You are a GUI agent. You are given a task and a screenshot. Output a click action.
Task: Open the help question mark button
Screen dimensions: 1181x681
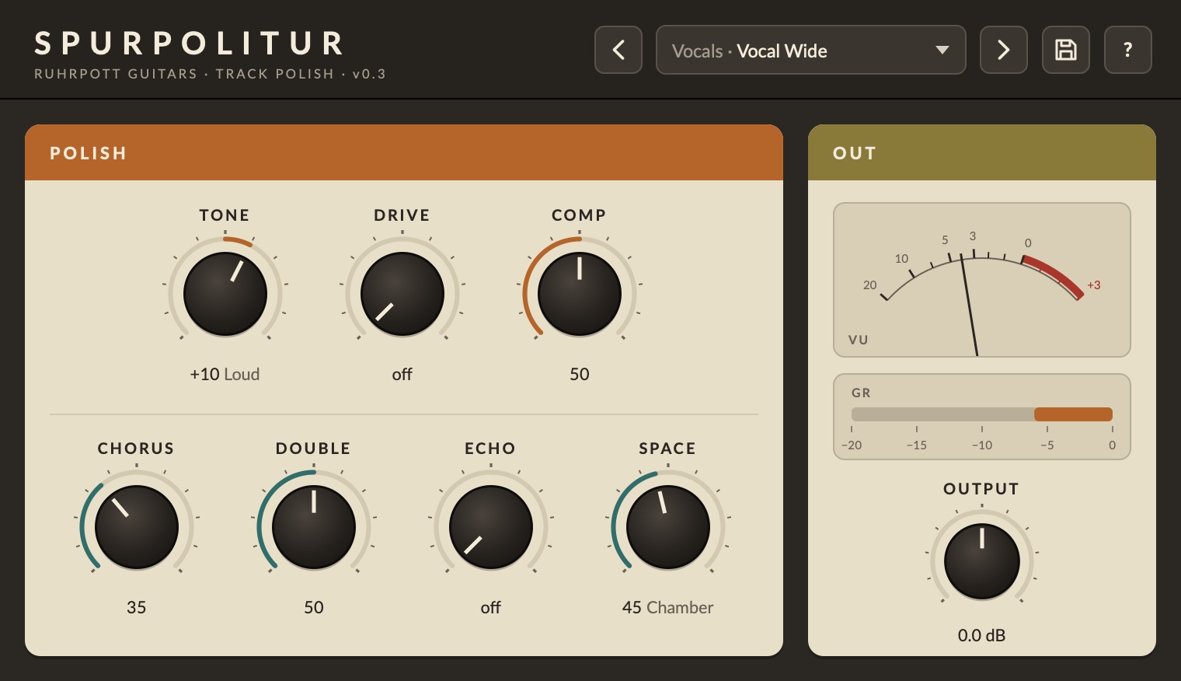(1128, 50)
